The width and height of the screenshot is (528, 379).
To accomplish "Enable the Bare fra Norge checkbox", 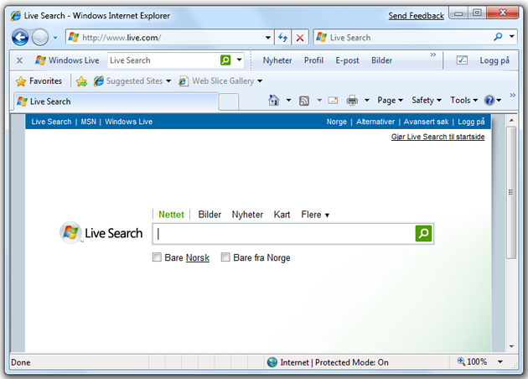I will point(225,257).
